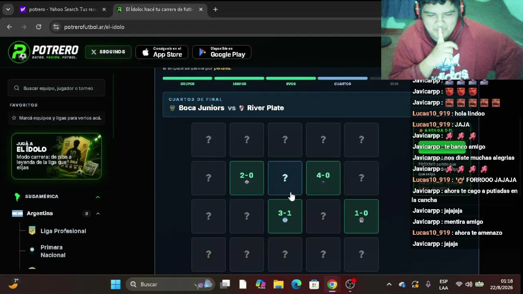Select the revealed 2-0 score card
523x294 pixels.
tap(247, 178)
